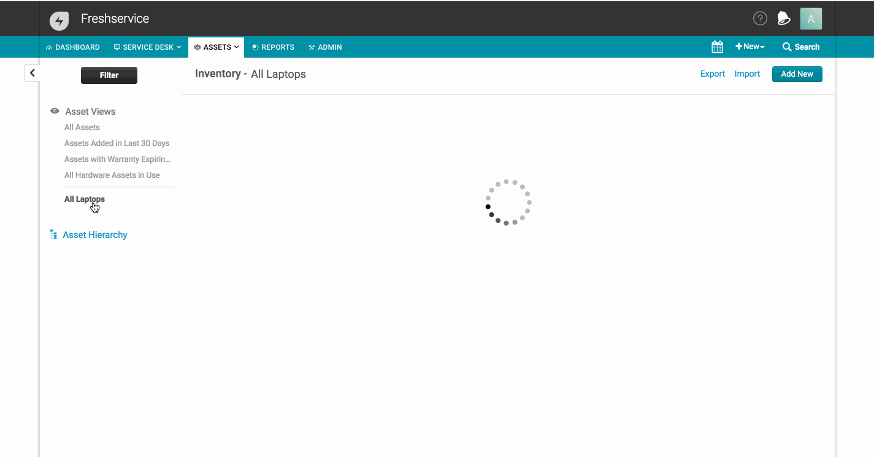Open the help question mark icon

760,18
